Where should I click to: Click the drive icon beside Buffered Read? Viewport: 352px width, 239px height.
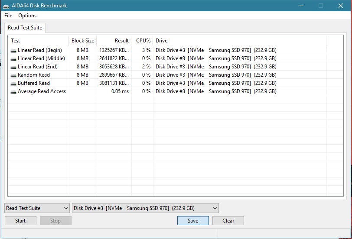coord(13,84)
